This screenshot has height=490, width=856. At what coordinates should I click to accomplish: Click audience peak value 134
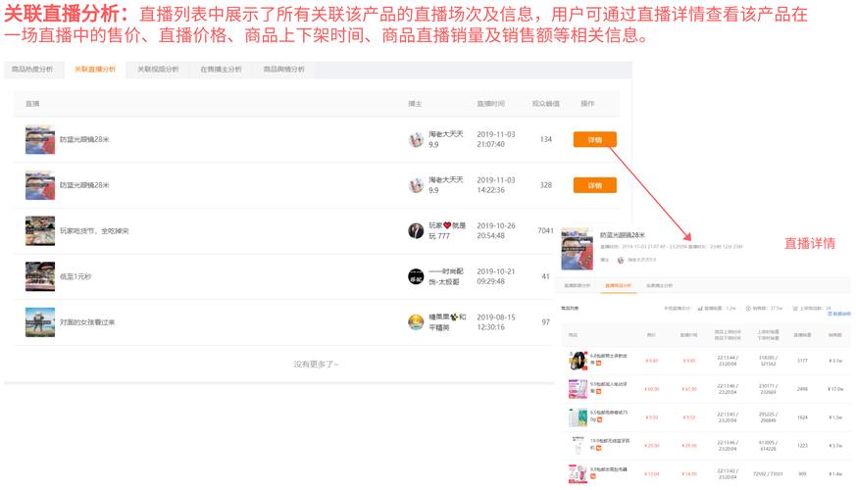click(x=546, y=140)
